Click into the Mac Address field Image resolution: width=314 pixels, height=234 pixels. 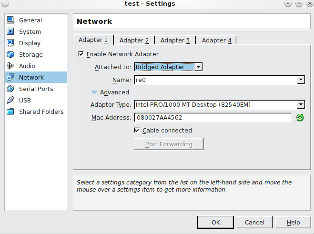coord(213,117)
